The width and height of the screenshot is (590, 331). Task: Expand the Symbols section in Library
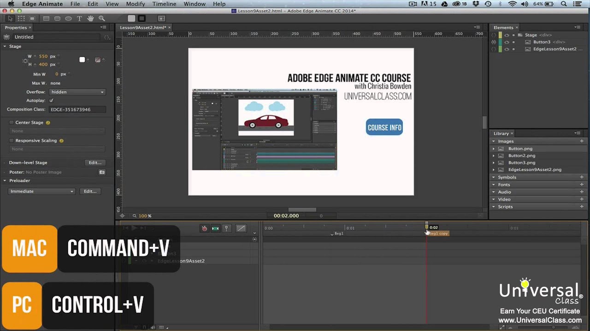point(494,177)
